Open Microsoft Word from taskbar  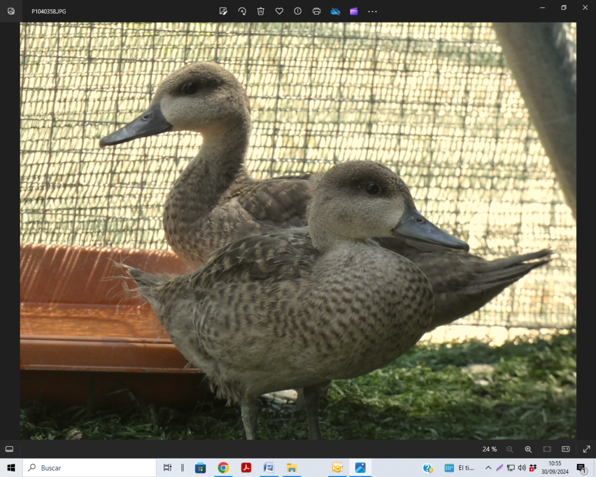(x=269, y=468)
